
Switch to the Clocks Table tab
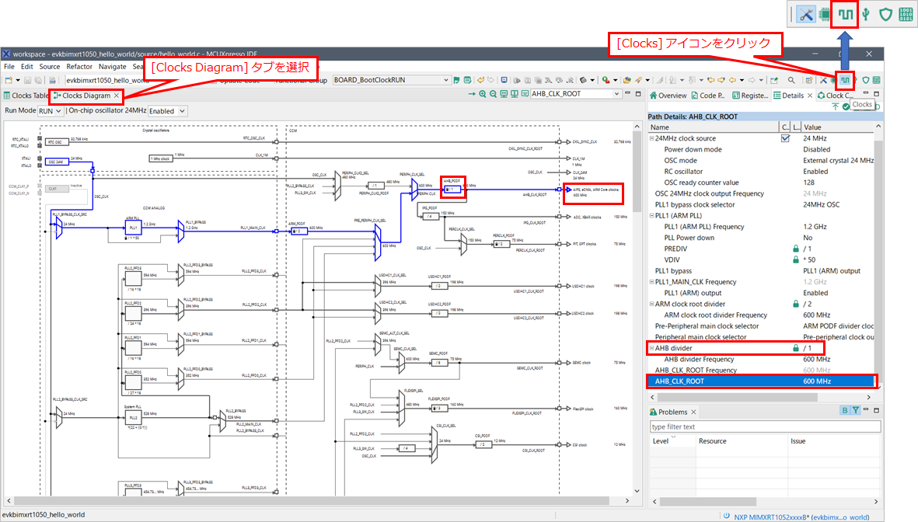(26, 96)
